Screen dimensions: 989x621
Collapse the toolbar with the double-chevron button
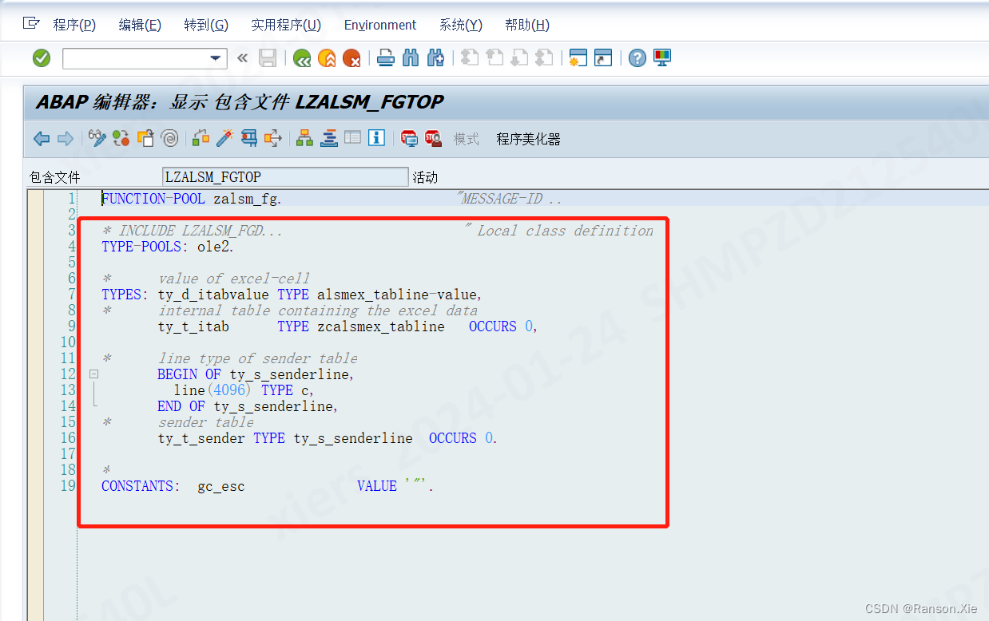242,57
